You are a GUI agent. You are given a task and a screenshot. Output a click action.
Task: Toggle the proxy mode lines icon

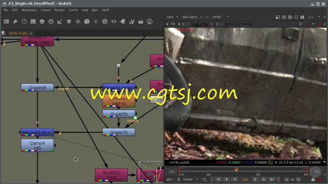point(284,17)
